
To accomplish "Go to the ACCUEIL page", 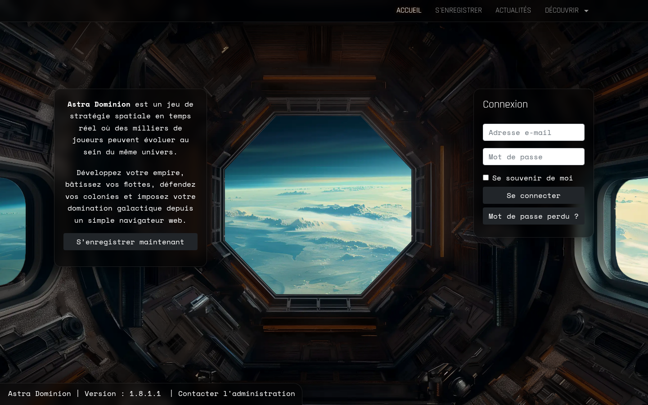I will [x=409, y=10].
